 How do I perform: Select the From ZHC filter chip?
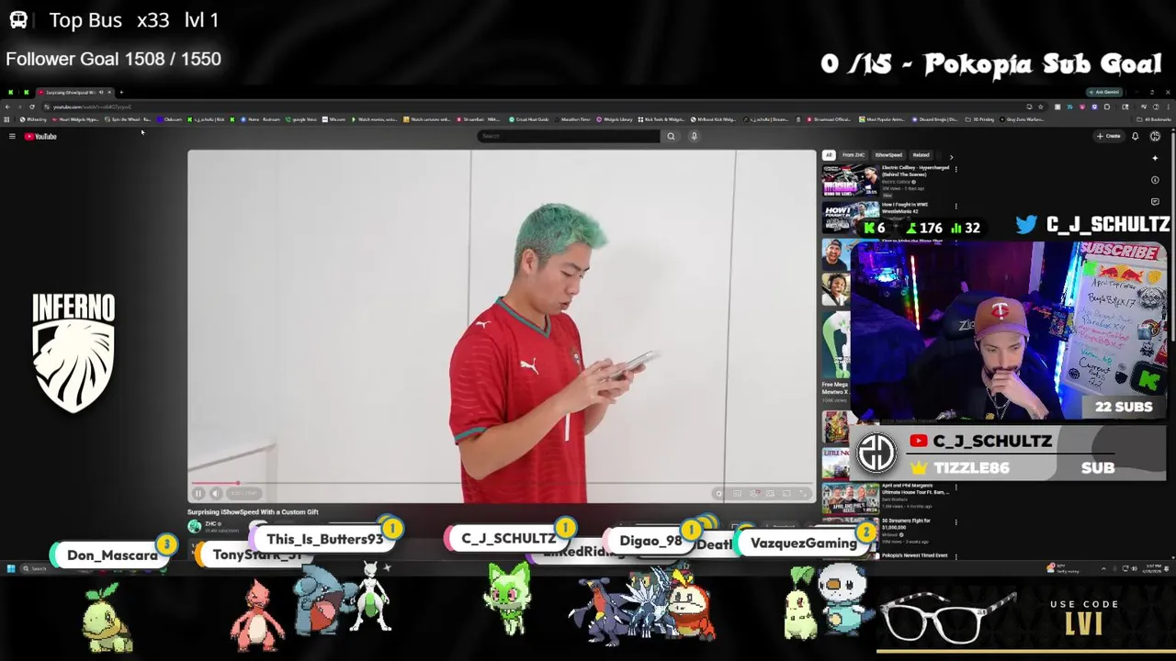854,155
